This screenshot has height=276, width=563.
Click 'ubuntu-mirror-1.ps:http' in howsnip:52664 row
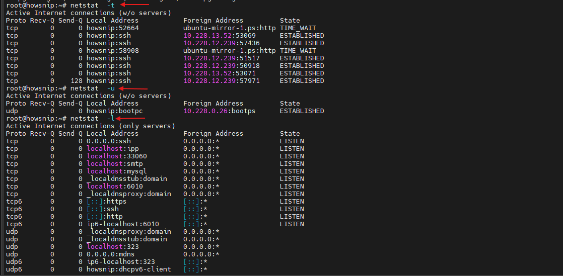click(x=230, y=28)
